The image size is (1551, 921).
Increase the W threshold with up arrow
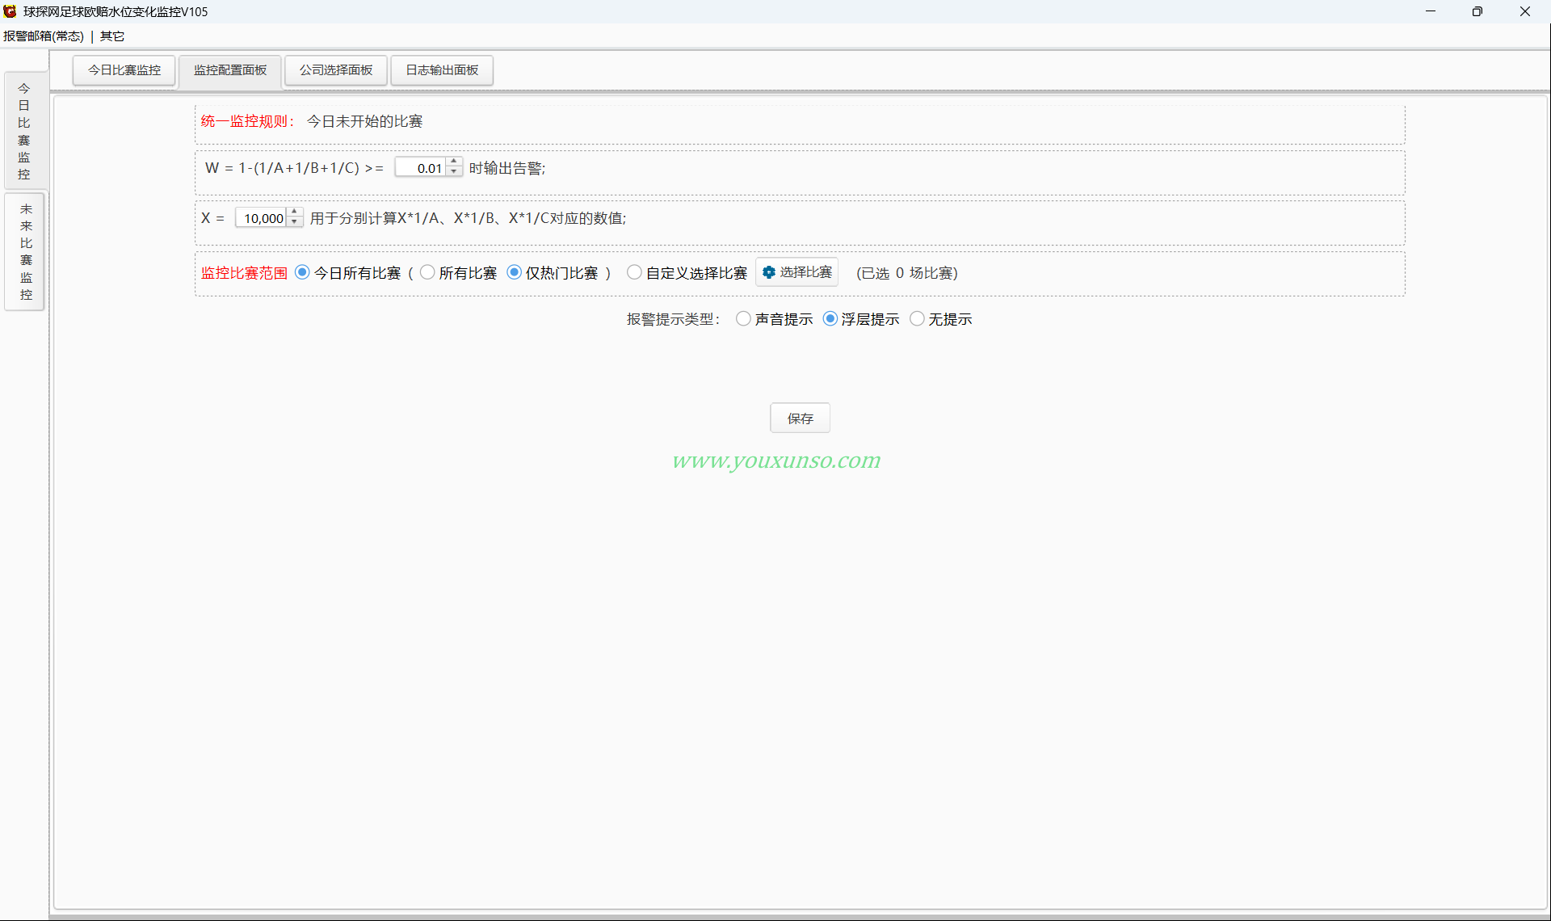tap(454, 162)
